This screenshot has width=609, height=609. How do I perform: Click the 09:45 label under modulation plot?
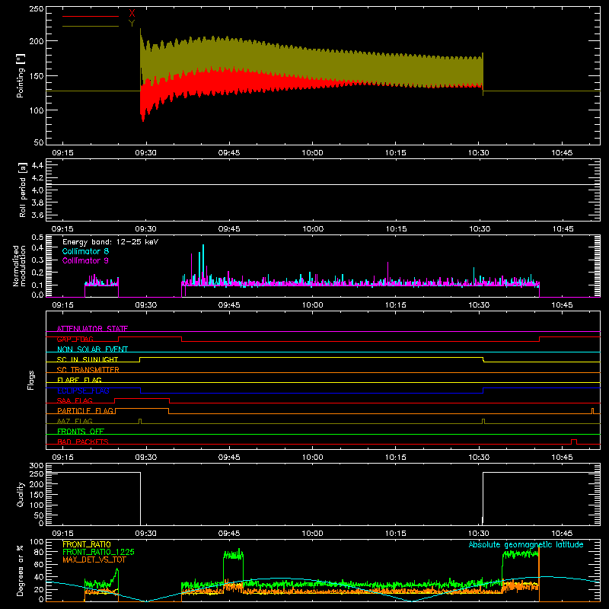coord(229,305)
